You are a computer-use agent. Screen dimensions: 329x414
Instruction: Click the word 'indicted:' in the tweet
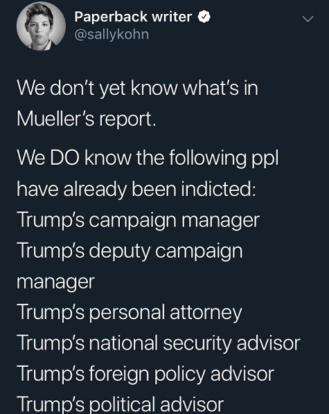point(218,189)
